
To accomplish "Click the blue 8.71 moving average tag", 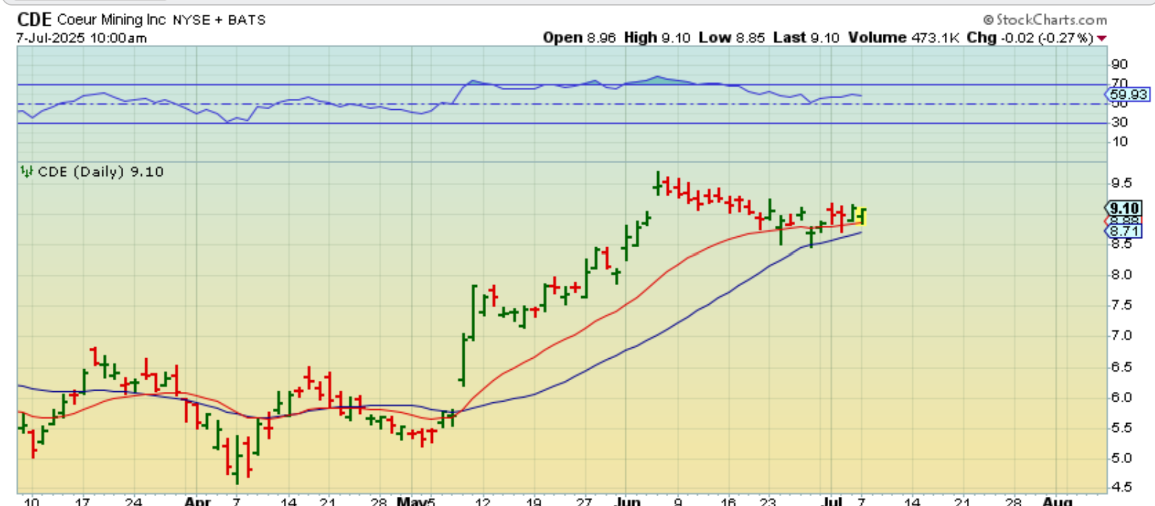I will click(x=1124, y=231).
